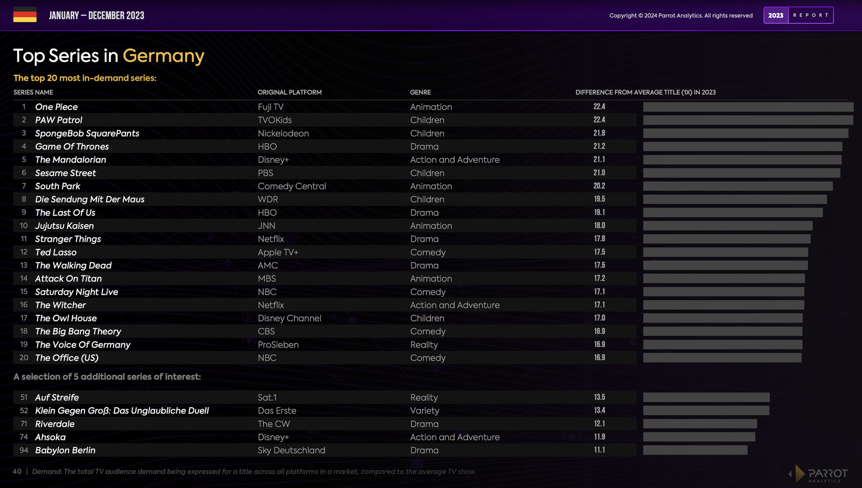The image size is (862, 488).
Task: Click the 'SERIES NAME' column header
Action: [33, 92]
